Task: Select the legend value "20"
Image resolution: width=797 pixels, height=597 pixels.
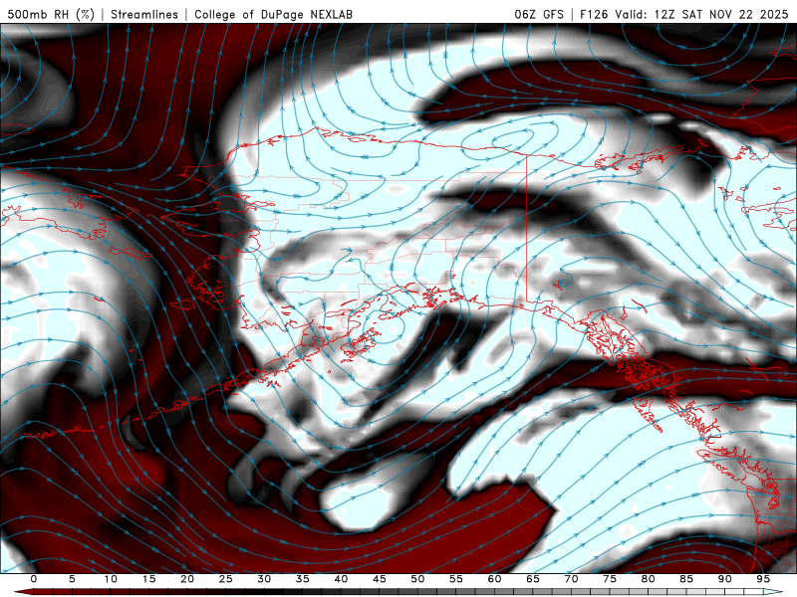Action: pos(187,579)
